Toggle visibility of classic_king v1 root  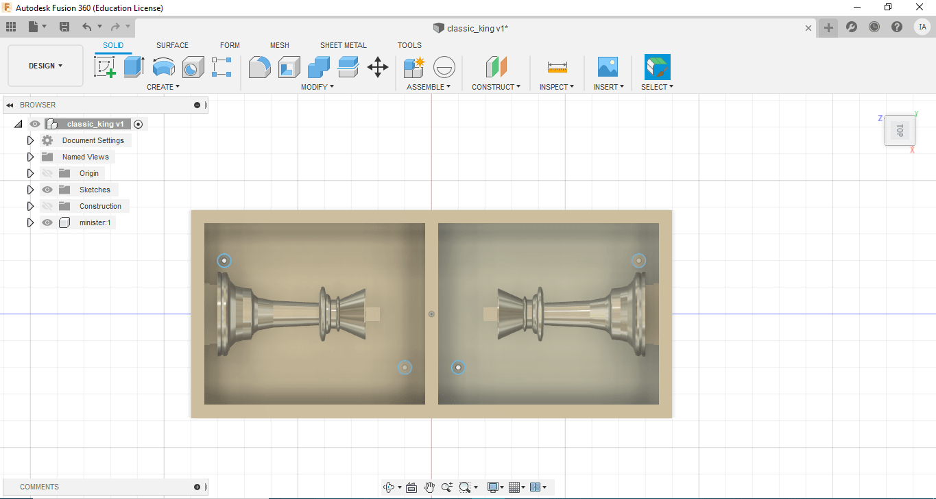click(x=35, y=124)
